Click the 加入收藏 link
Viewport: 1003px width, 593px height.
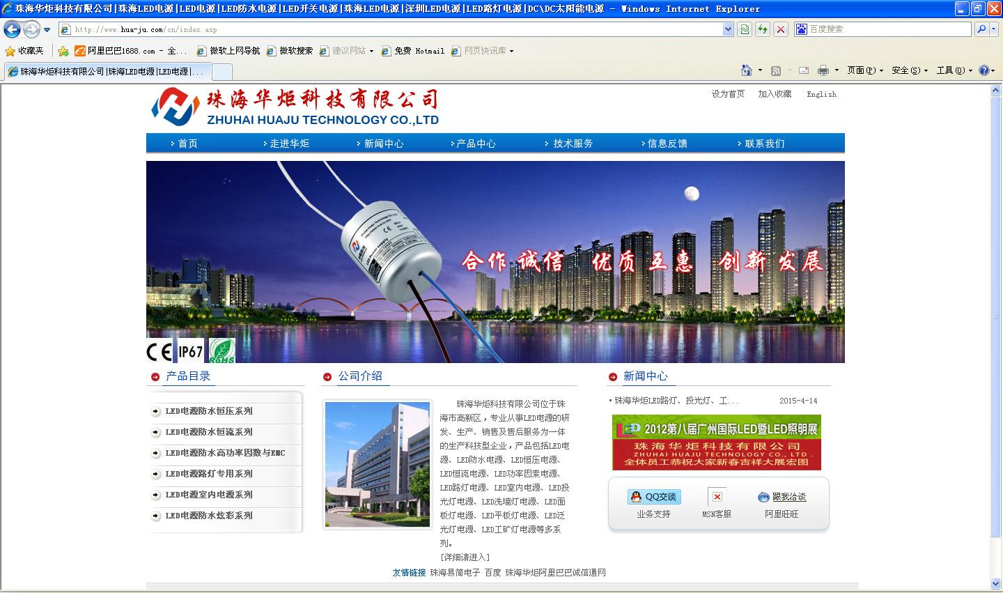pos(775,94)
